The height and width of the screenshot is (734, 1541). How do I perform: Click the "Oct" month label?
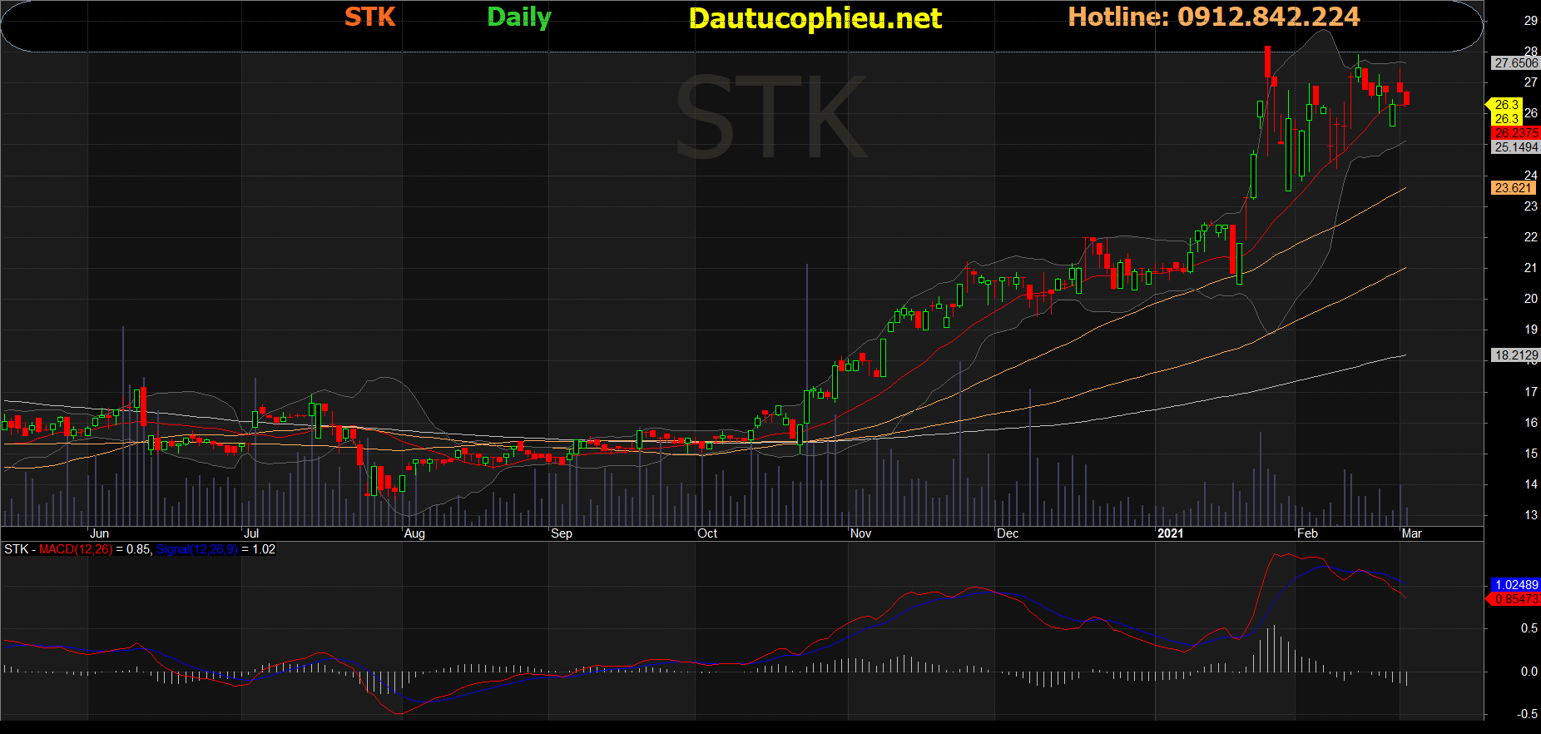(707, 533)
